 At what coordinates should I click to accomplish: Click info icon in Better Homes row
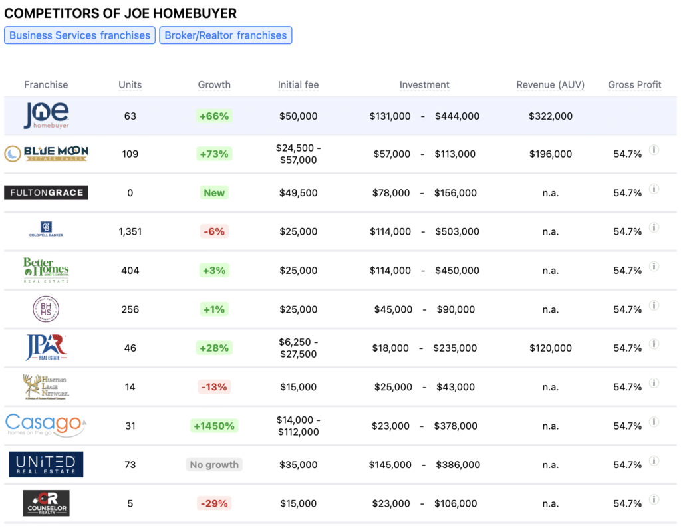click(654, 266)
